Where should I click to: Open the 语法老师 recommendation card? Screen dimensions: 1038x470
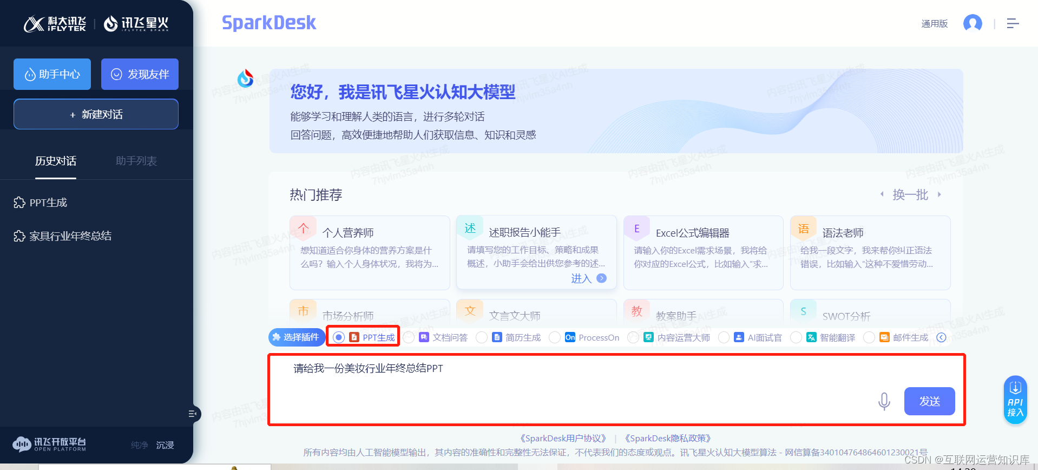(x=870, y=253)
